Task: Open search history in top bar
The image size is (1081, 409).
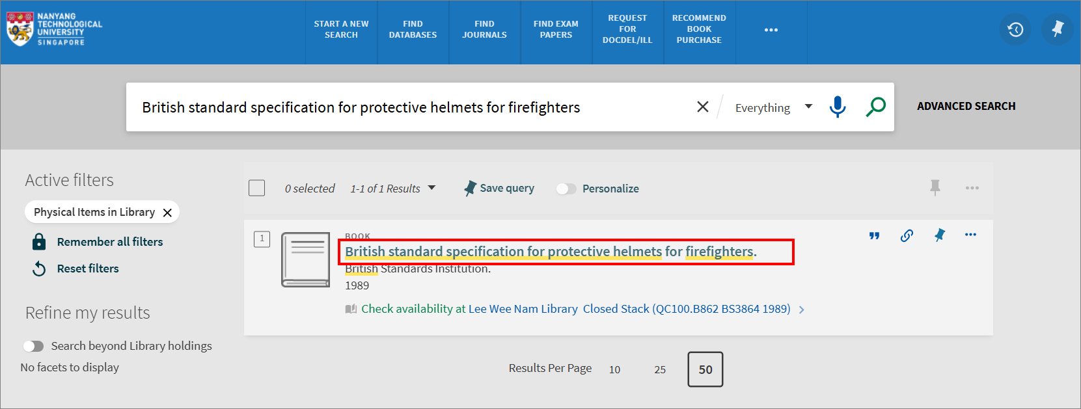Action: pyautogui.click(x=1015, y=29)
